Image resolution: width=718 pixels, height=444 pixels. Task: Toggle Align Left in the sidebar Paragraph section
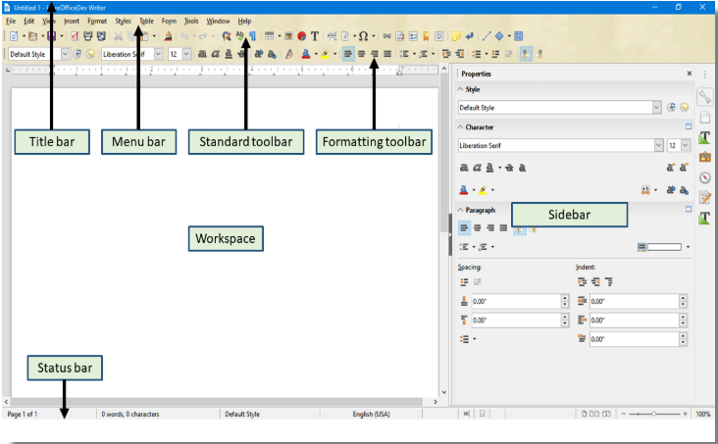(464, 227)
